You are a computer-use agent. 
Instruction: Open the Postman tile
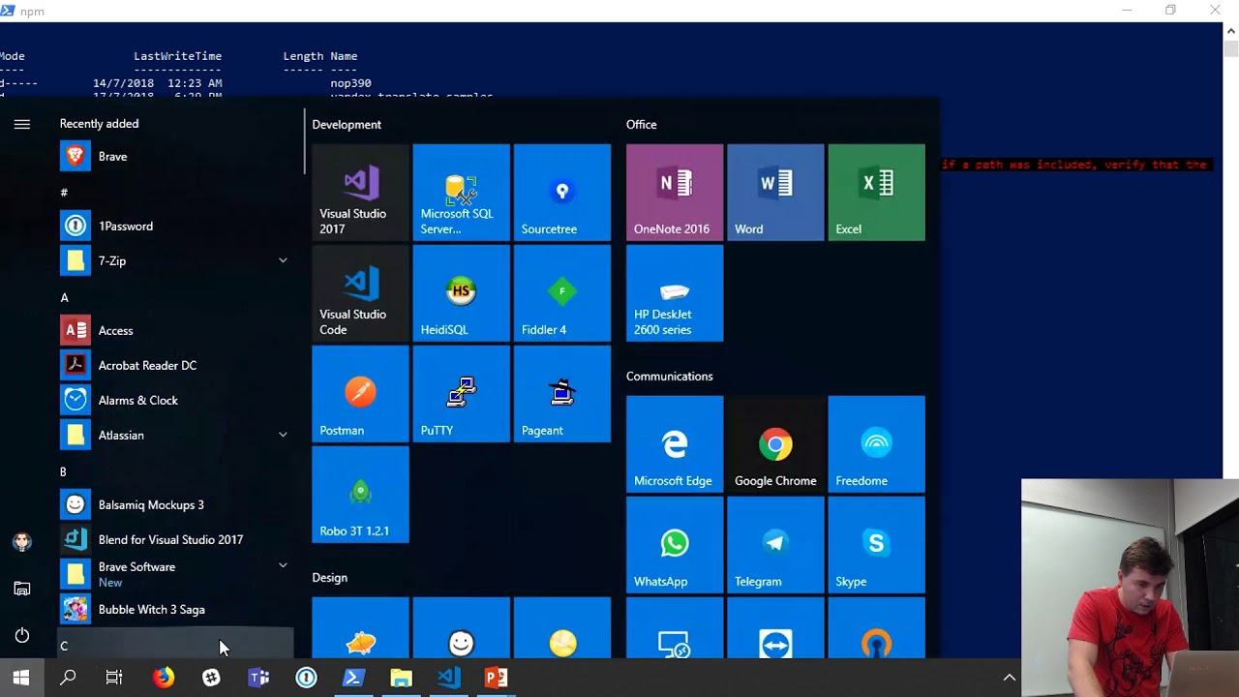point(360,393)
